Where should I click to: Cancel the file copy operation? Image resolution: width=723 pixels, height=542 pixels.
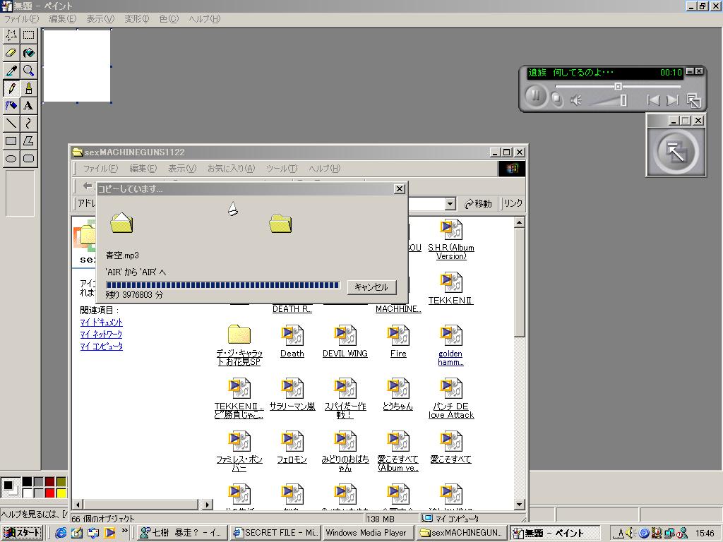pos(371,287)
